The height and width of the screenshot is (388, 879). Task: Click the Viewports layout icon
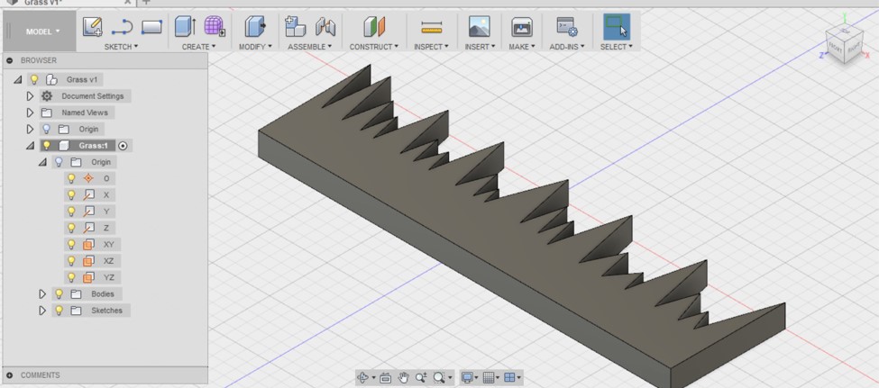[509, 378]
